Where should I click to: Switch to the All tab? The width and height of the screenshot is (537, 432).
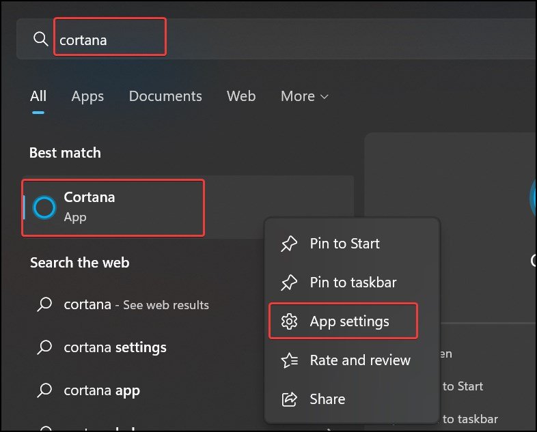[x=38, y=96]
